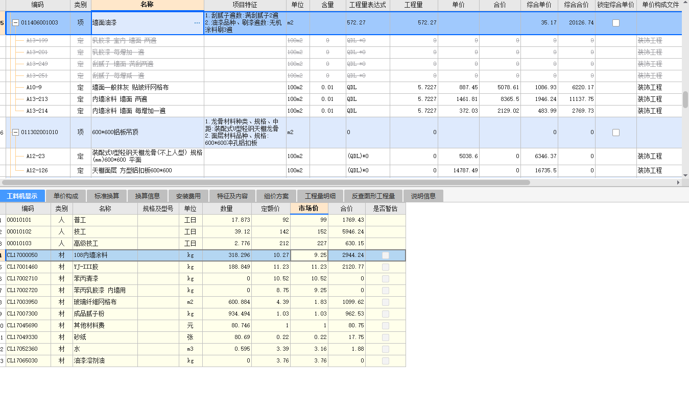Open ellipsis button in 墙面油漆 name cell
The height and width of the screenshot is (417, 689).
coord(197,23)
